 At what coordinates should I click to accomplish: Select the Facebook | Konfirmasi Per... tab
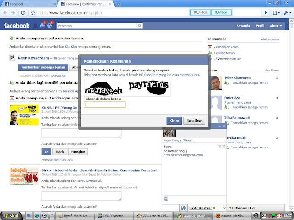coord(85,4)
